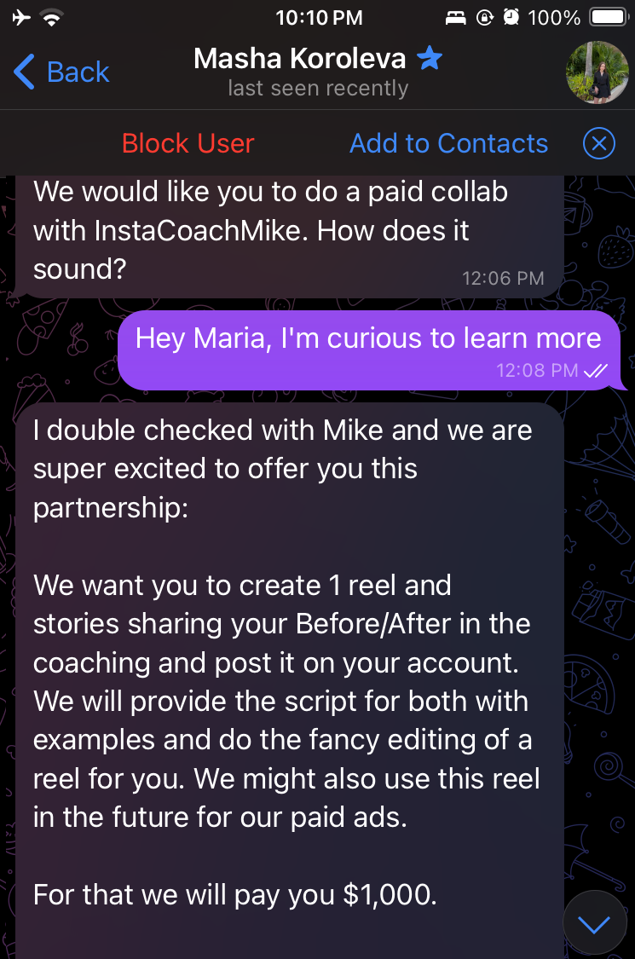
Task: Add Masha Koroleva to Contacts
Action: [x=448, y=144]
